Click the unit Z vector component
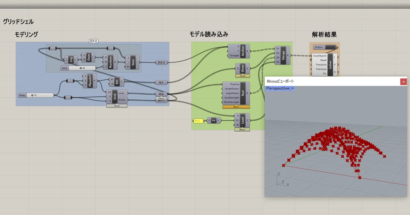Viewport: 410px width, 215px height. [x=214, y=121]
